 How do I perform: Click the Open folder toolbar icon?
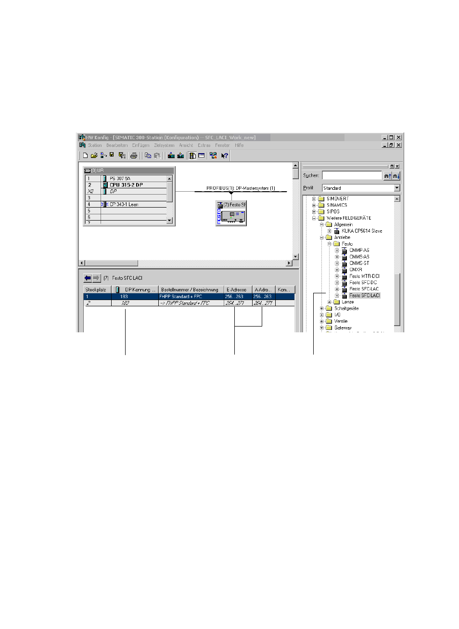tap(94, 156)
